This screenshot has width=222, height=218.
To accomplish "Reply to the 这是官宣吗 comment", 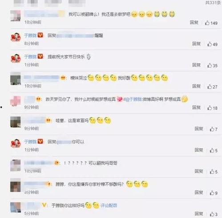I will [199, 129].
